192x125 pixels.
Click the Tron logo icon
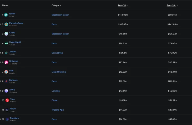tap(7, 100)
